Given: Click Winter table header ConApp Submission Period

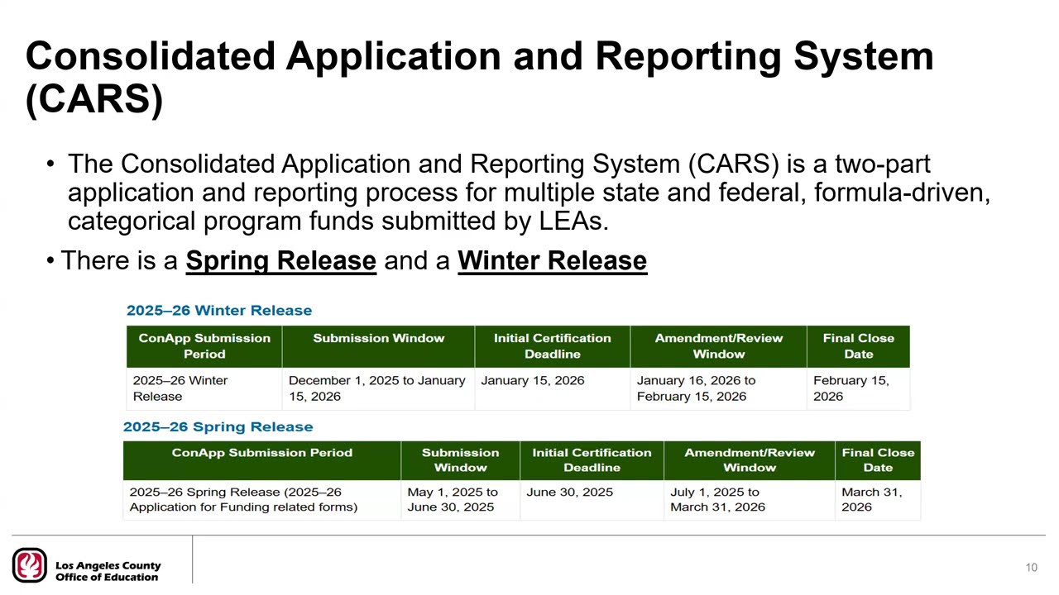Looking at the screenshot, I should tap(204, 346).
